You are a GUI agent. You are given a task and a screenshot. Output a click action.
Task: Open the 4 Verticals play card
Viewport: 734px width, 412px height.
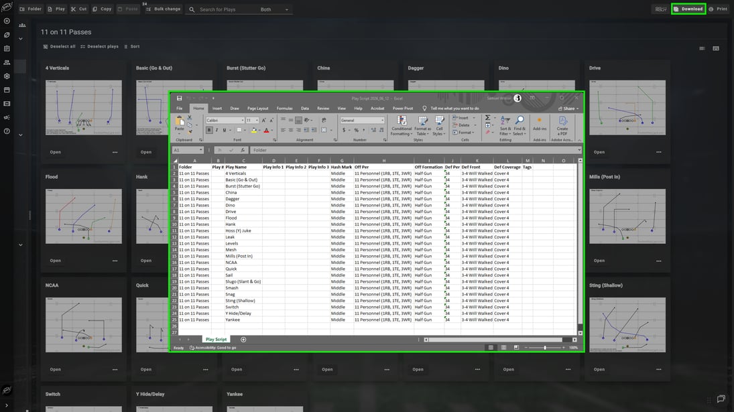tap(55, 152)
